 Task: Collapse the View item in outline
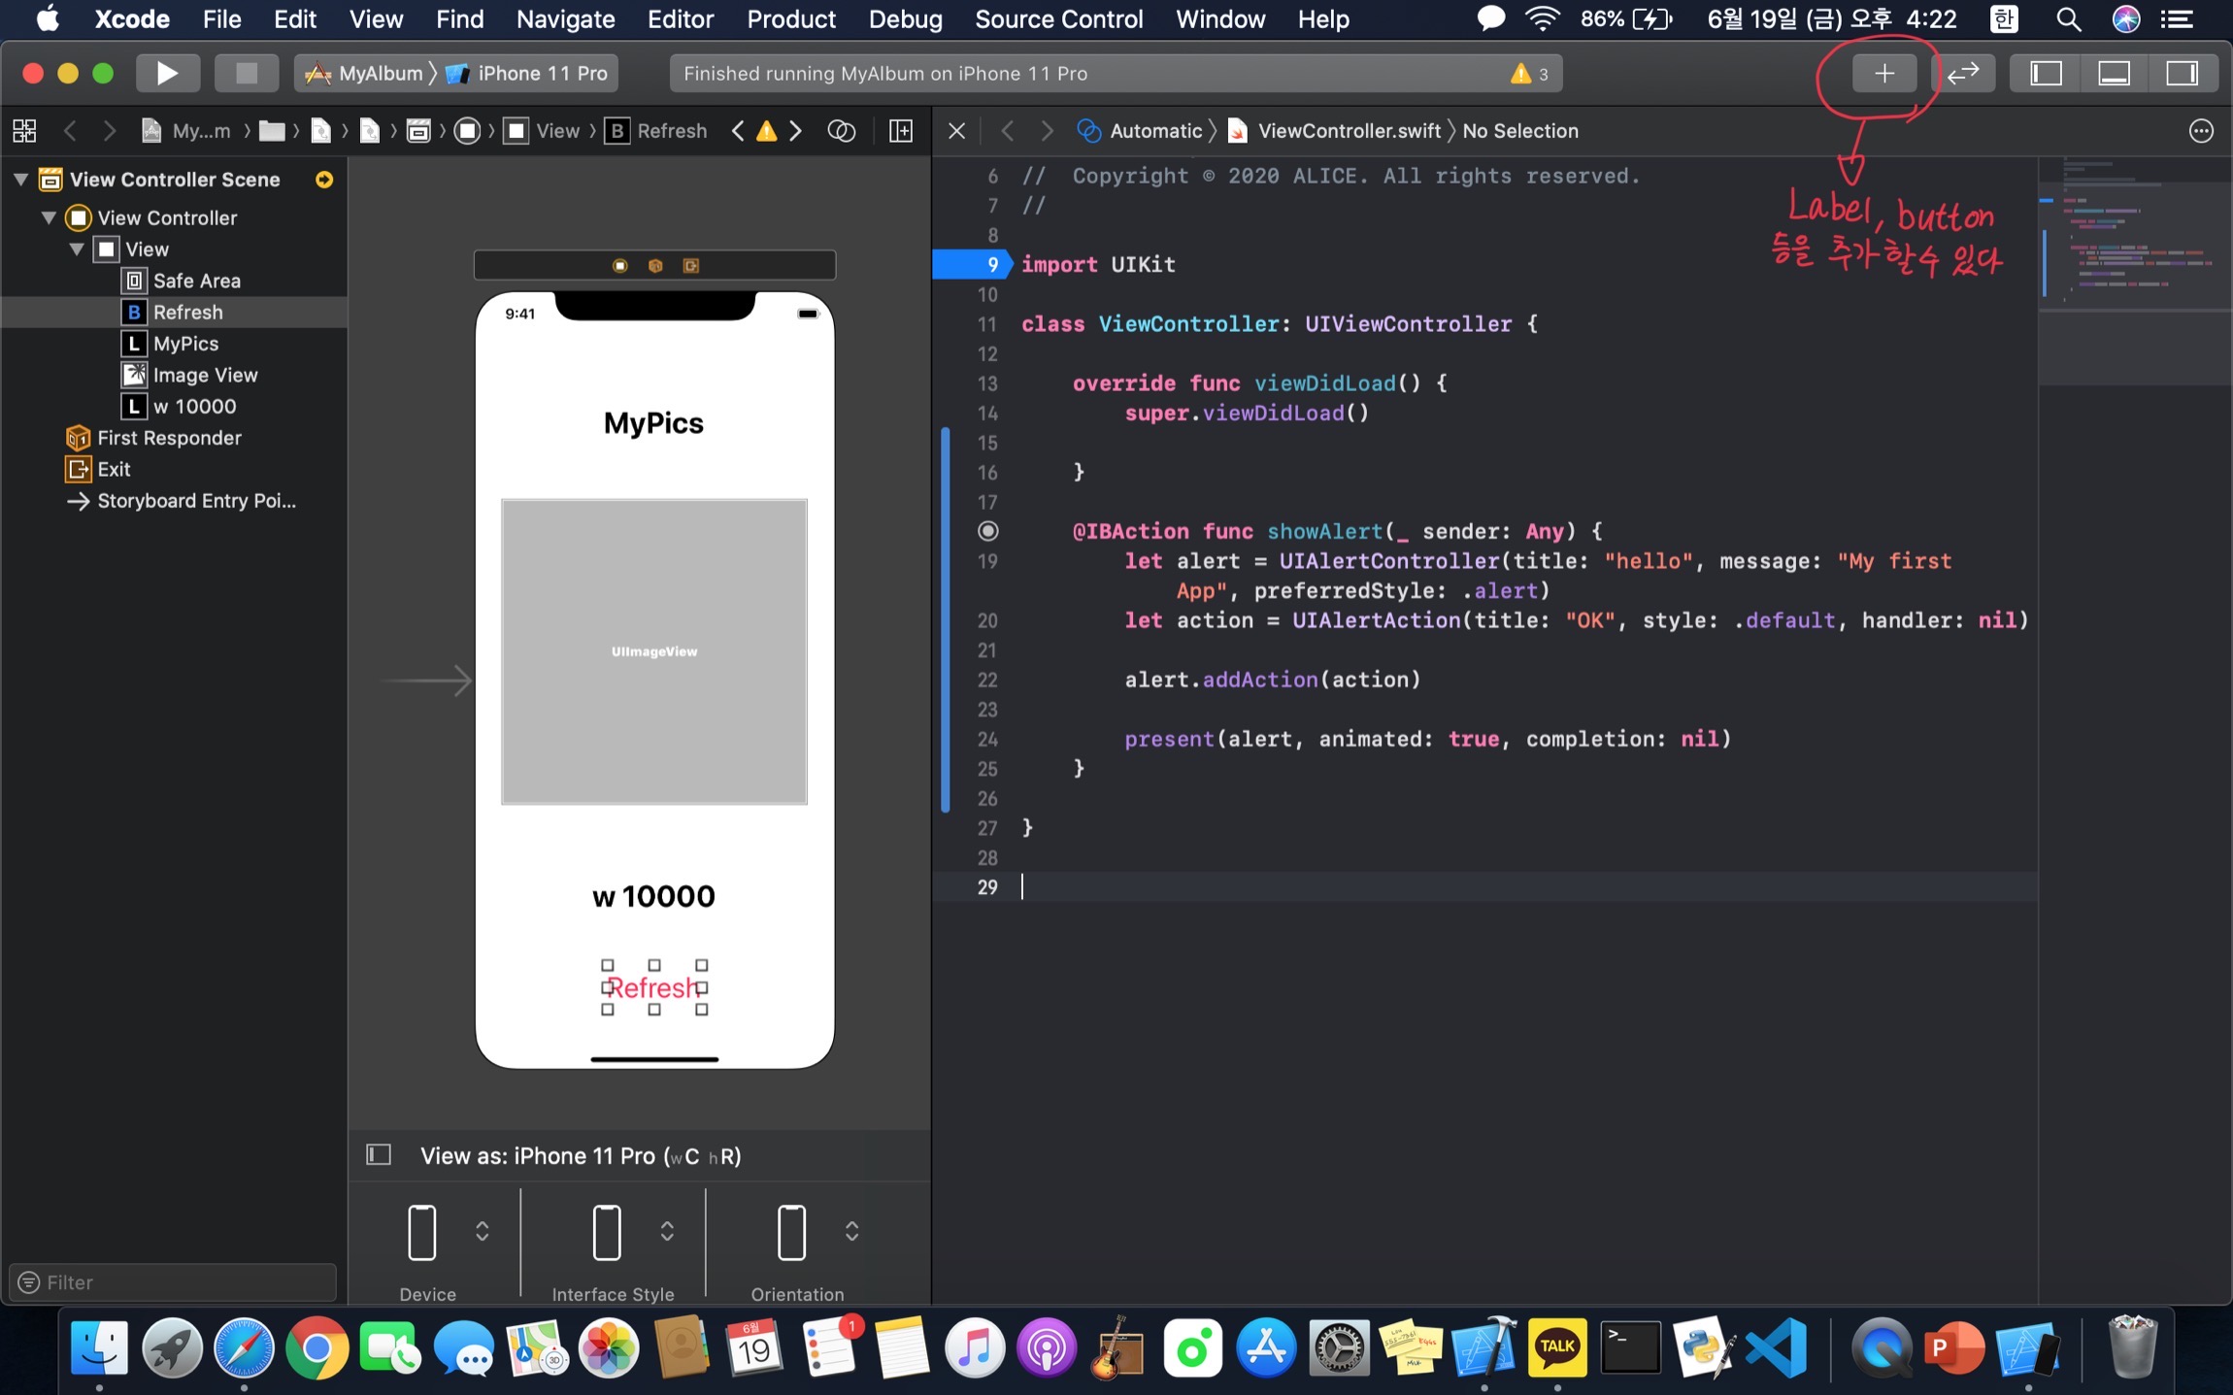click(77, 249)
